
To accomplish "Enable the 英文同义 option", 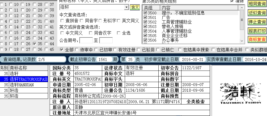I will click(119, 21).
